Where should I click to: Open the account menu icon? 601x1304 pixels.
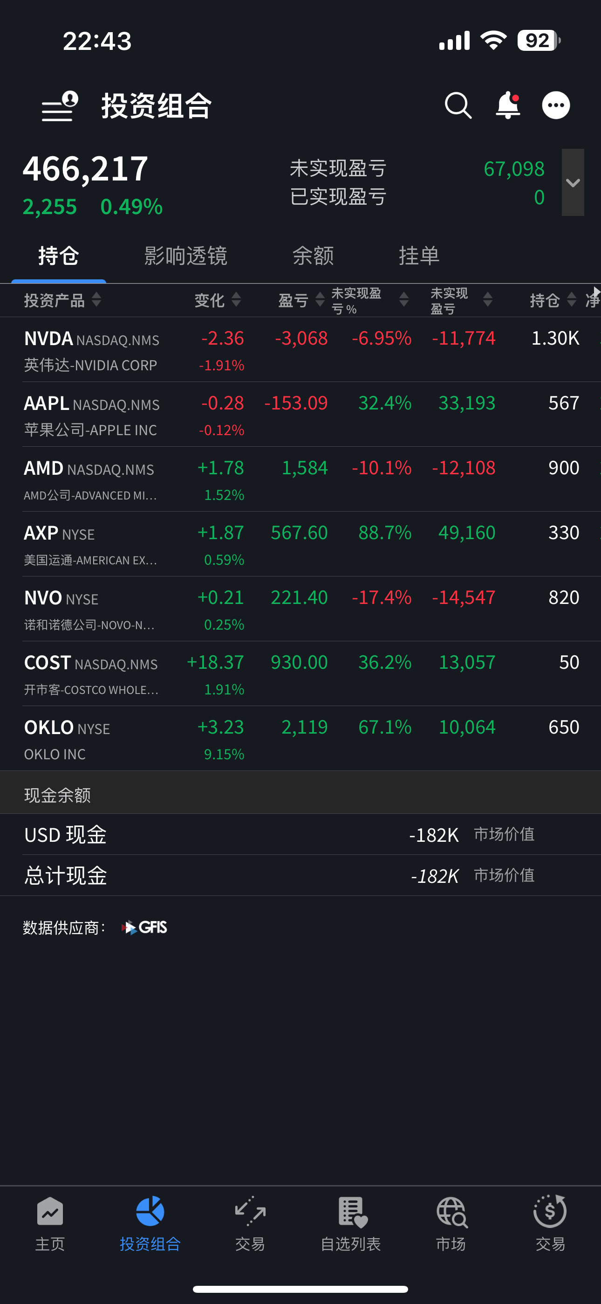tap(60, 106)
